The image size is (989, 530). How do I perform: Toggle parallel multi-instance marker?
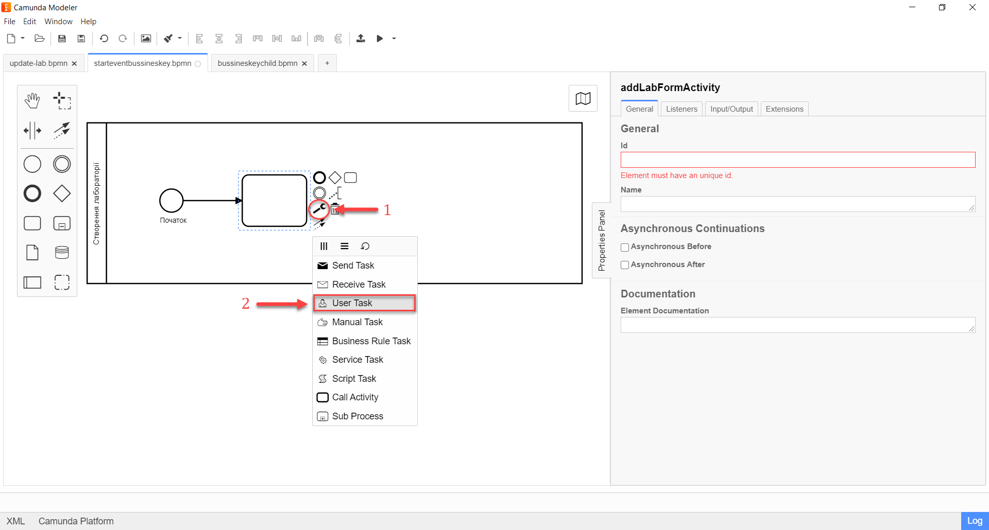click(x=323, y=246)
